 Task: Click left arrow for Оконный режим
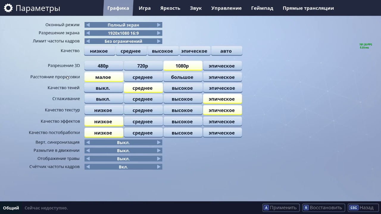pyautogui.click(x=88, y=25)
